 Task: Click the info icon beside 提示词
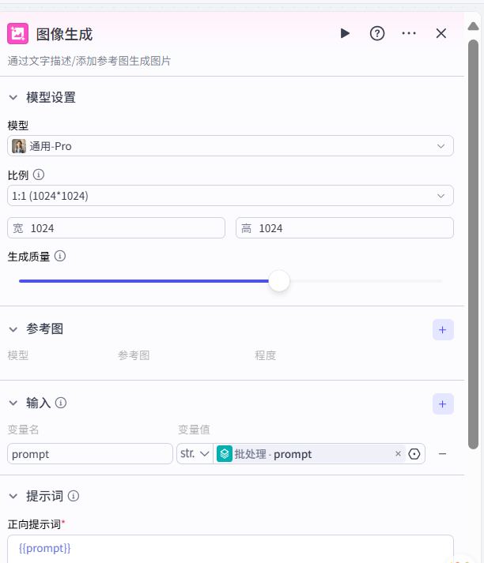74,496
